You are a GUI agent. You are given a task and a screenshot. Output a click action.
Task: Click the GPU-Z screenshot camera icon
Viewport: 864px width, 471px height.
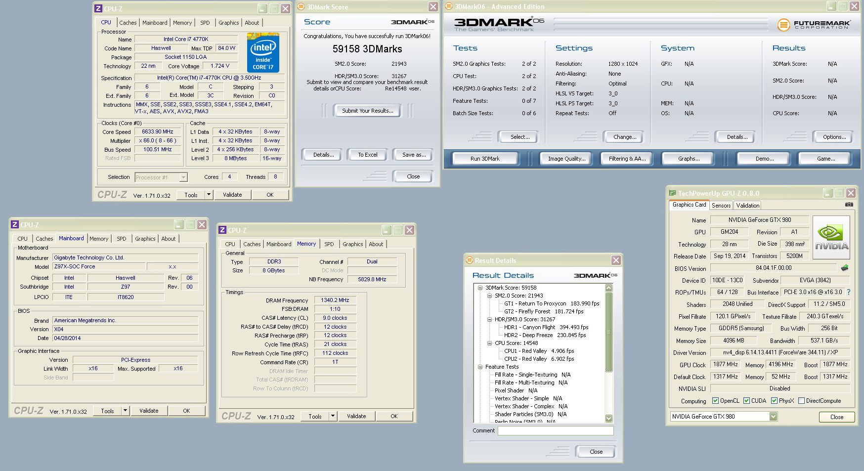(849, 205)
